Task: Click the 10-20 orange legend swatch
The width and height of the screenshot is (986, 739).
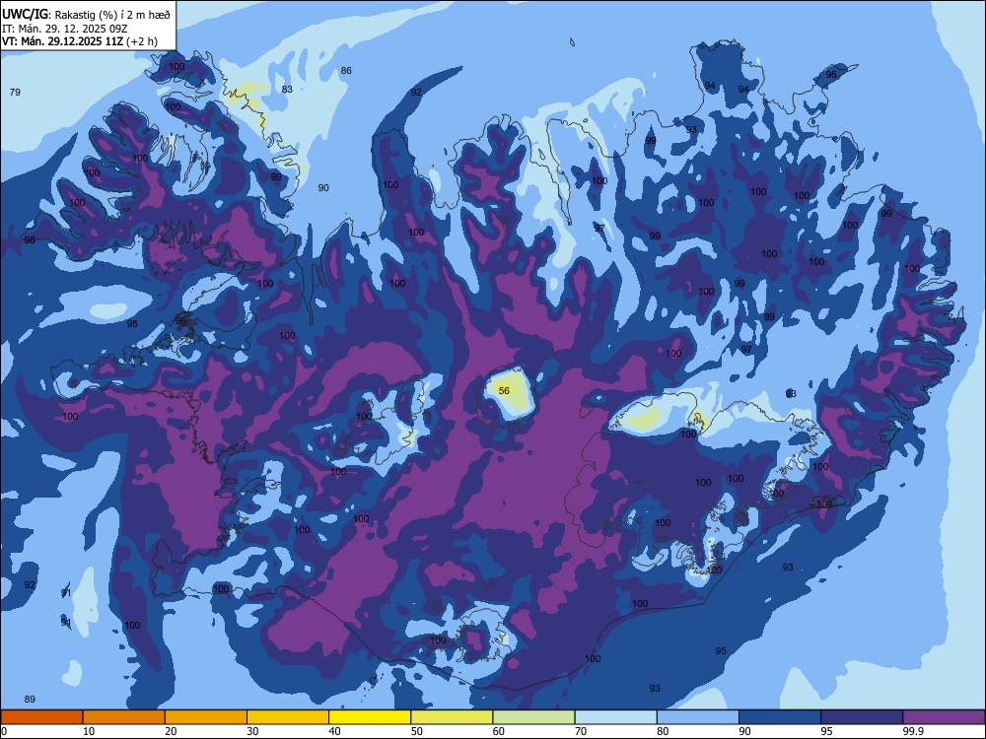Action: click(x=124, y=717)
